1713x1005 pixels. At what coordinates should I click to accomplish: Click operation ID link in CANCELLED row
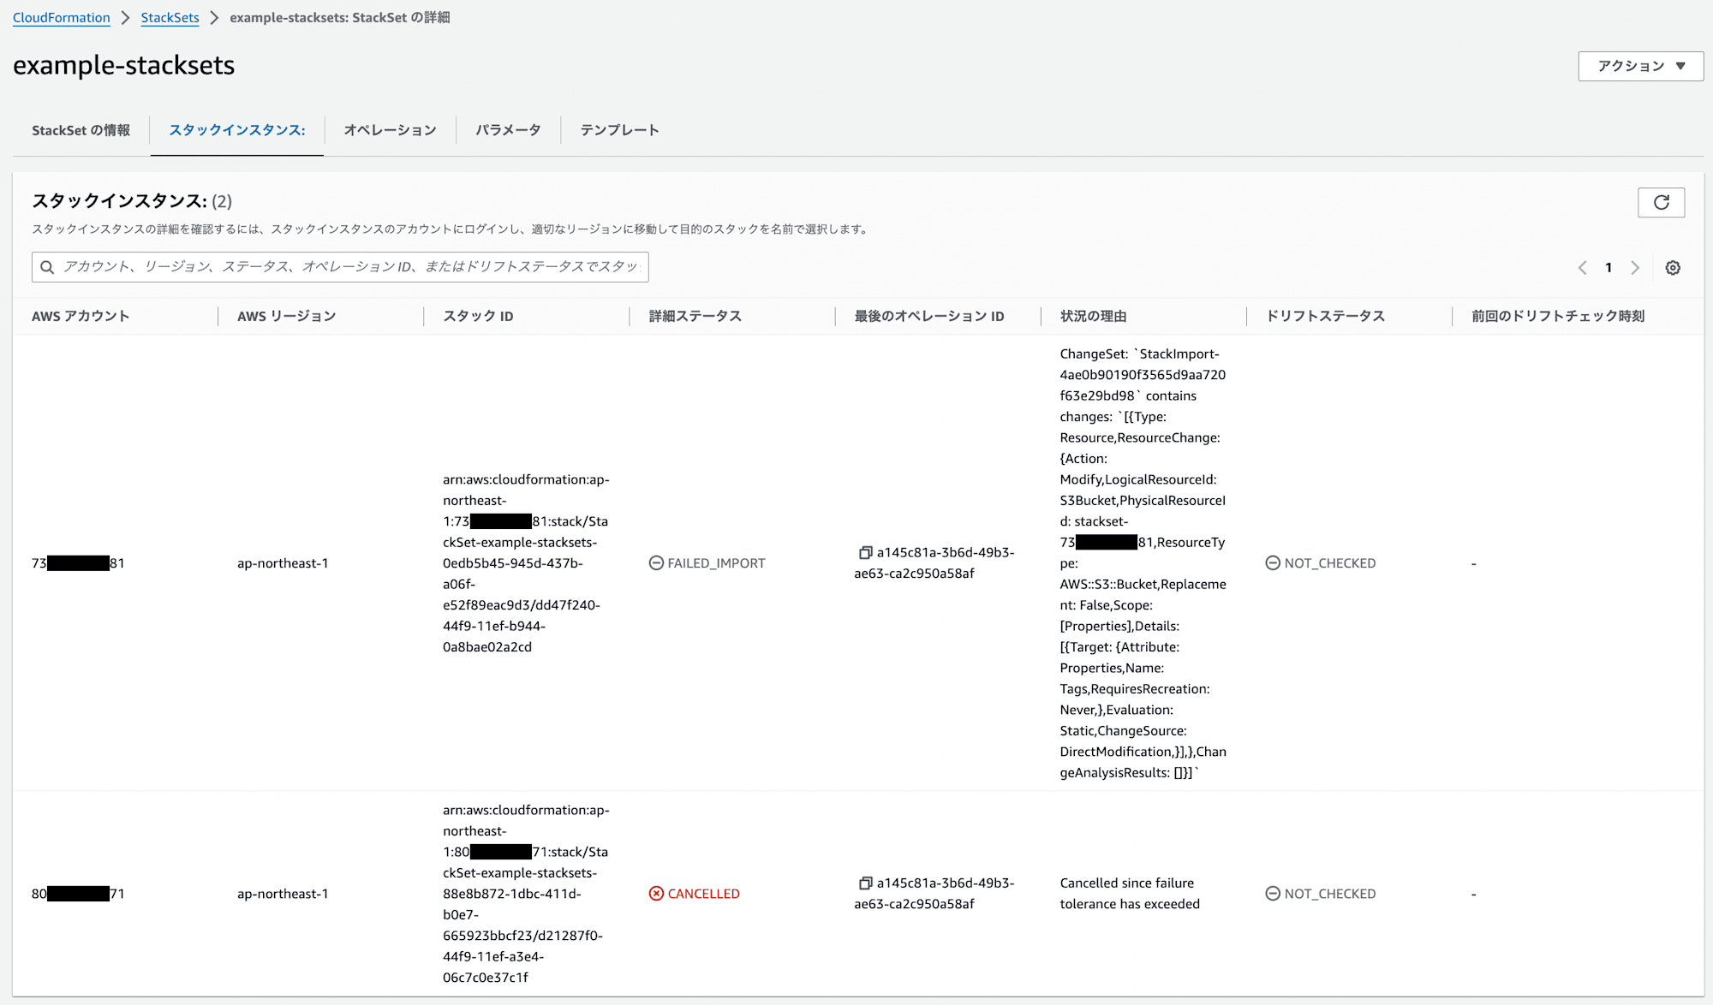(x=934, y=894)
